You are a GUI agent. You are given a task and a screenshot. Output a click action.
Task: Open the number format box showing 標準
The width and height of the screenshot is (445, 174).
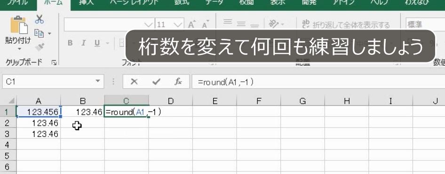[x=425, y=24]
